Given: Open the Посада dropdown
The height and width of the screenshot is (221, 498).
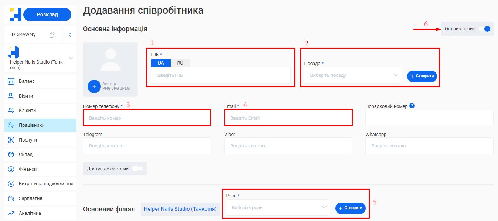Looking at the screenshot, I should coord(351,75).
